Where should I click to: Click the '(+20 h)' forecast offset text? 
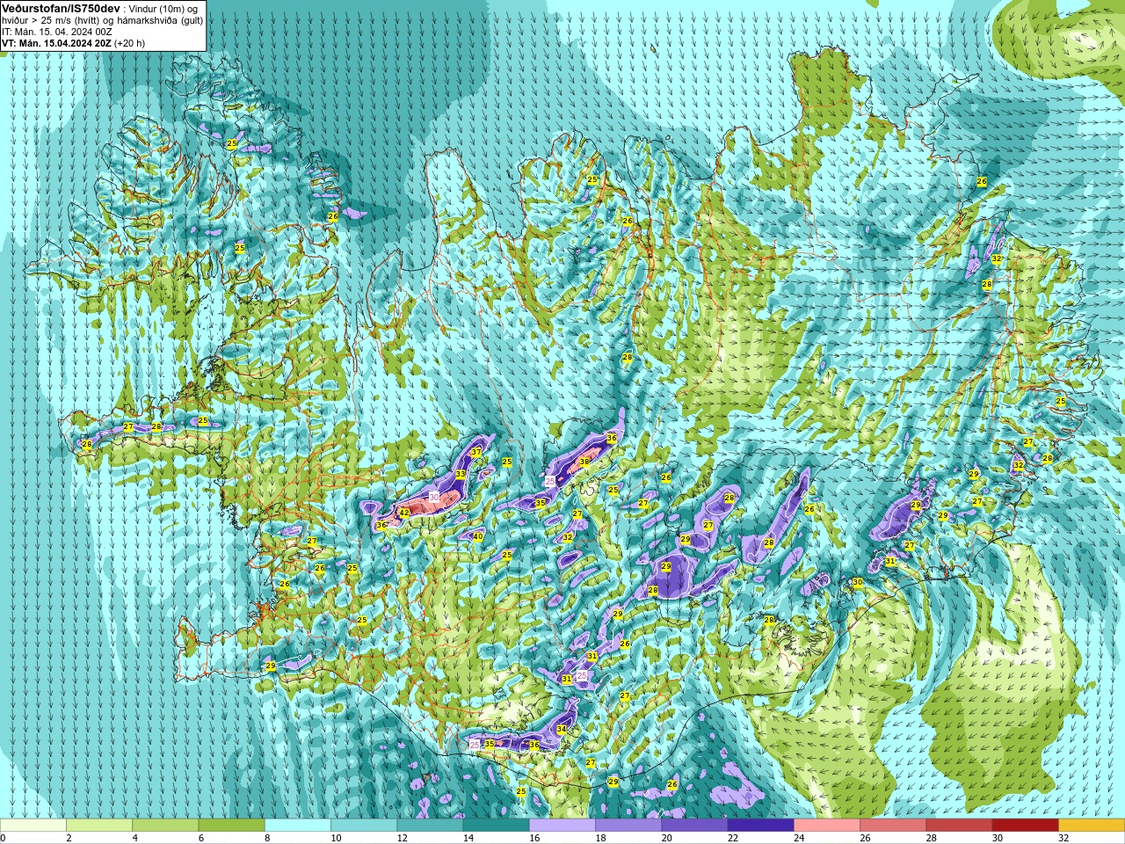tap(130, 43)
